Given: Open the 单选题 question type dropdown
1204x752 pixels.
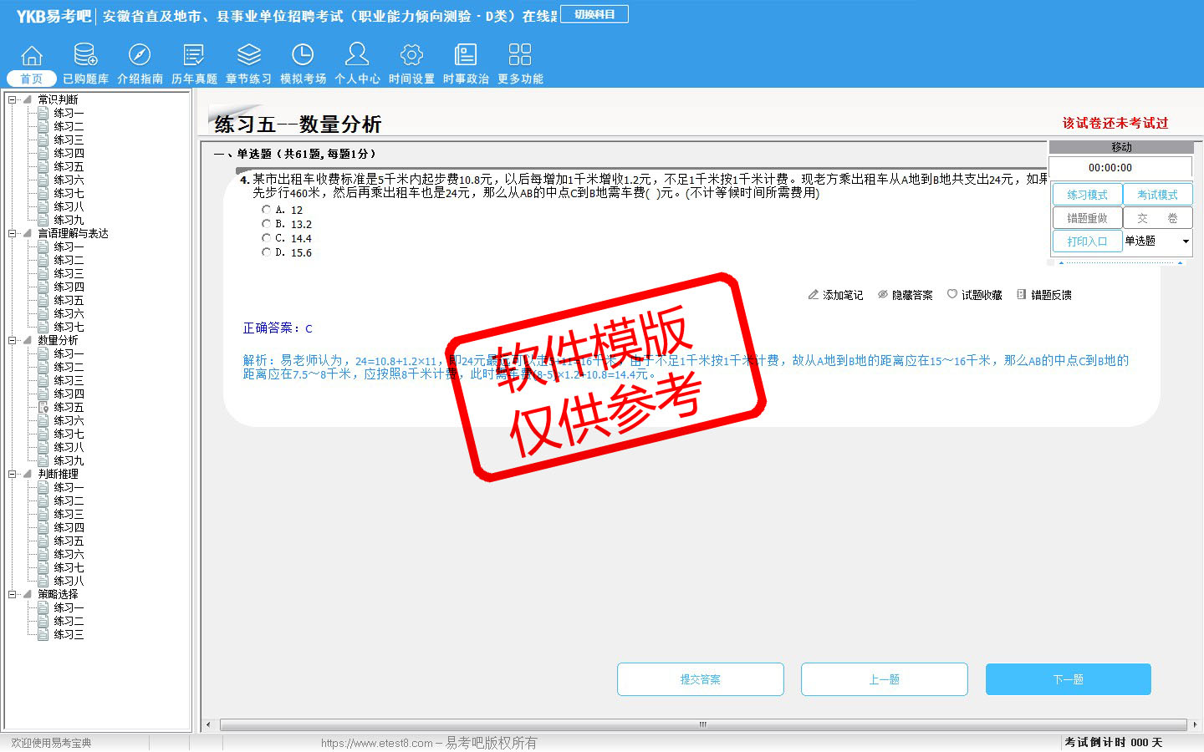Looking at the screenshot, I should (x=1185, y=241).
